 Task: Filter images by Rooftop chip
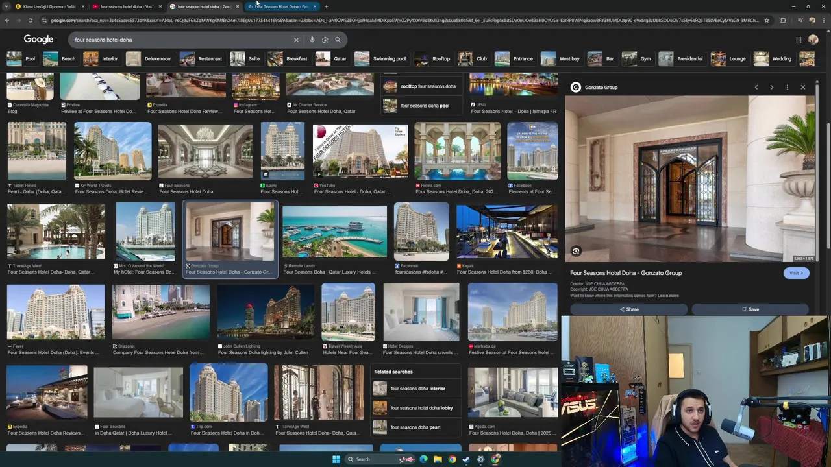pos(433,59)
